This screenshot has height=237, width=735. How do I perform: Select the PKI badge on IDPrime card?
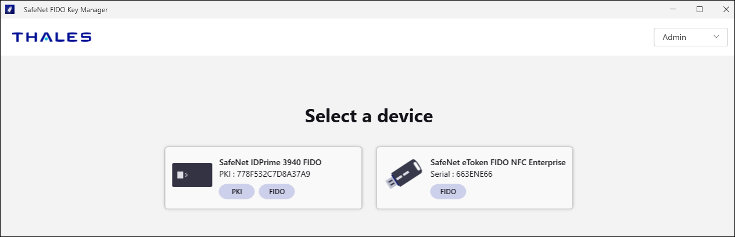[x=236, y=192]
